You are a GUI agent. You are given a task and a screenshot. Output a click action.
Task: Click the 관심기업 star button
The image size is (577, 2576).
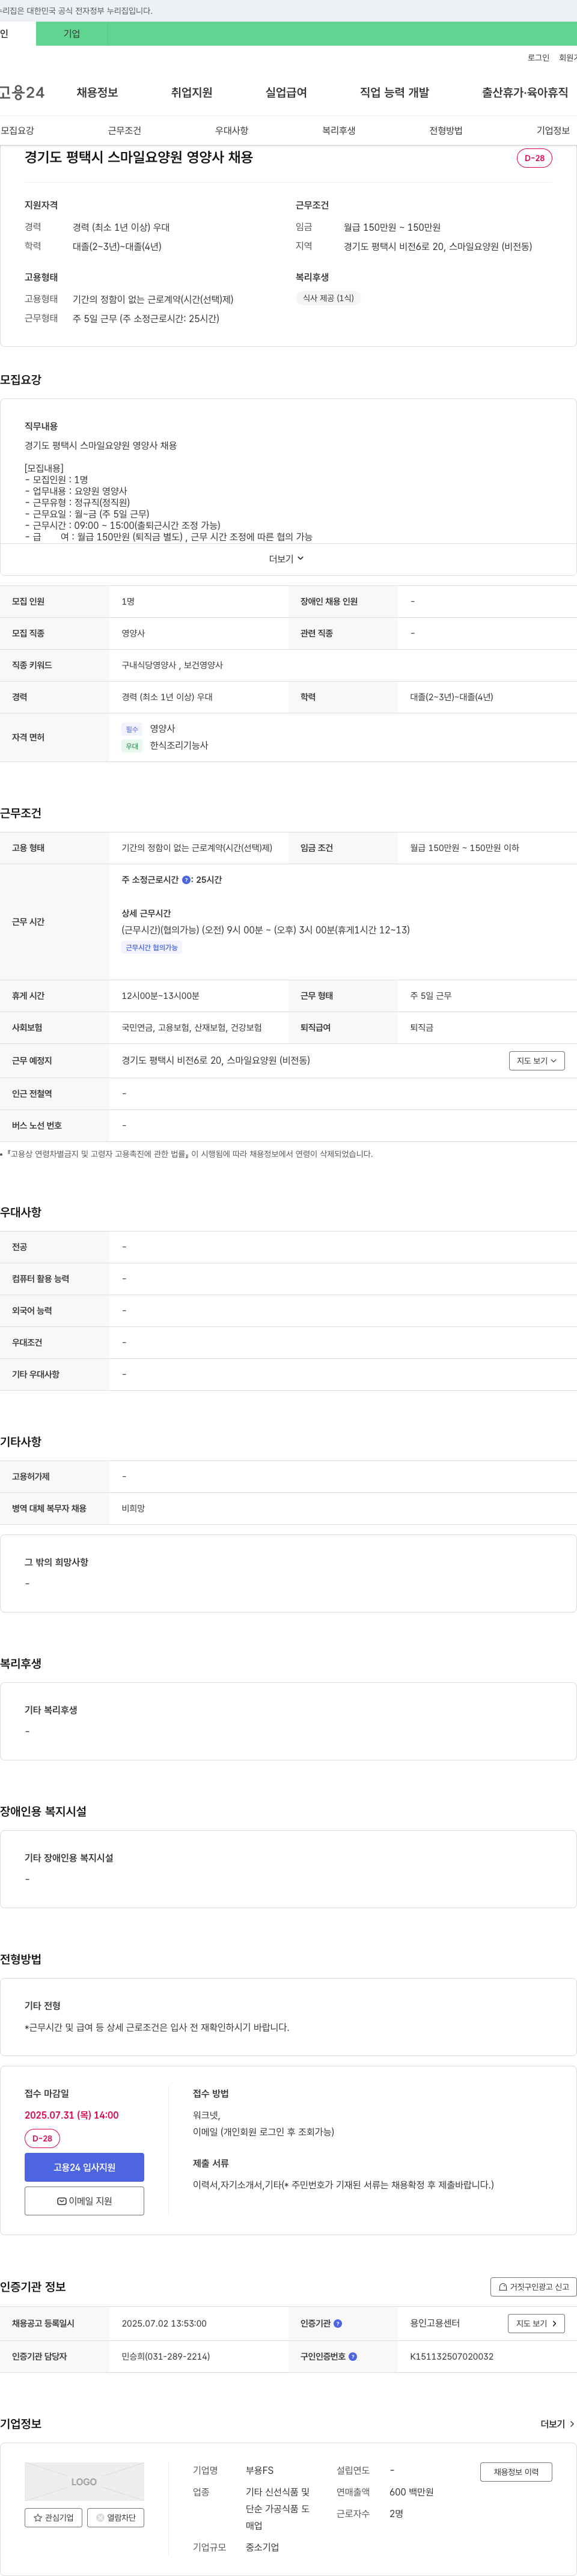[x=53, y=2518]
